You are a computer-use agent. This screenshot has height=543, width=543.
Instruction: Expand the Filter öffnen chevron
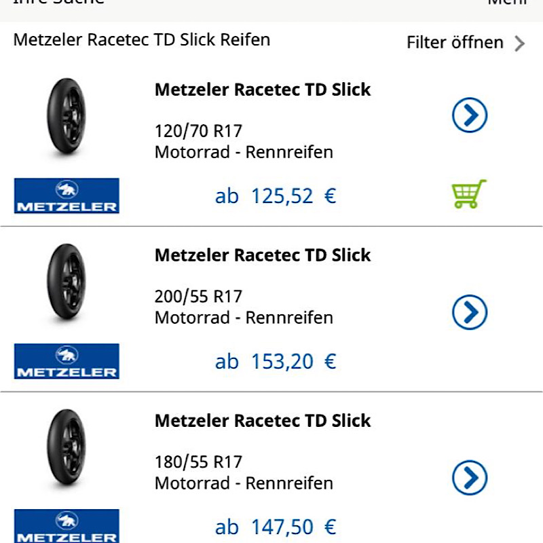click(520, 43)
